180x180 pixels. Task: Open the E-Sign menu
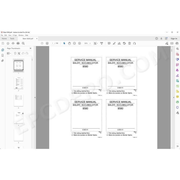tap(15, 35)
